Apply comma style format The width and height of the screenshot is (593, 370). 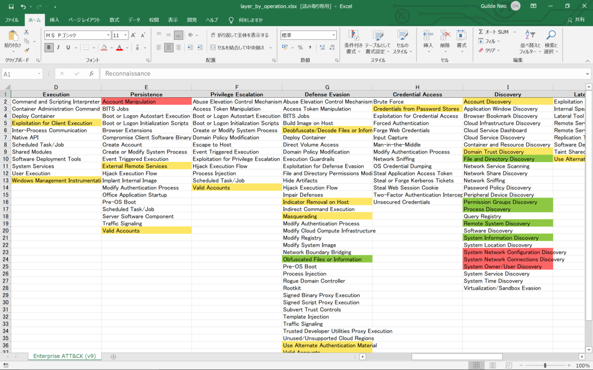pos(310,47)
